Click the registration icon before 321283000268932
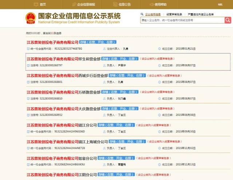 (x=28, y=115)
